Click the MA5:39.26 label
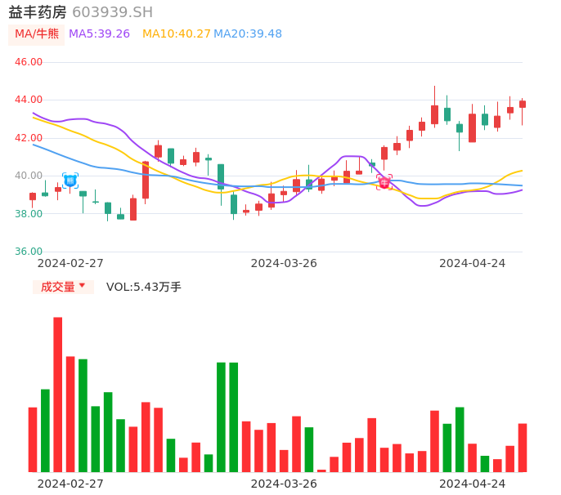The image size is (561, 495). [99, 34]
